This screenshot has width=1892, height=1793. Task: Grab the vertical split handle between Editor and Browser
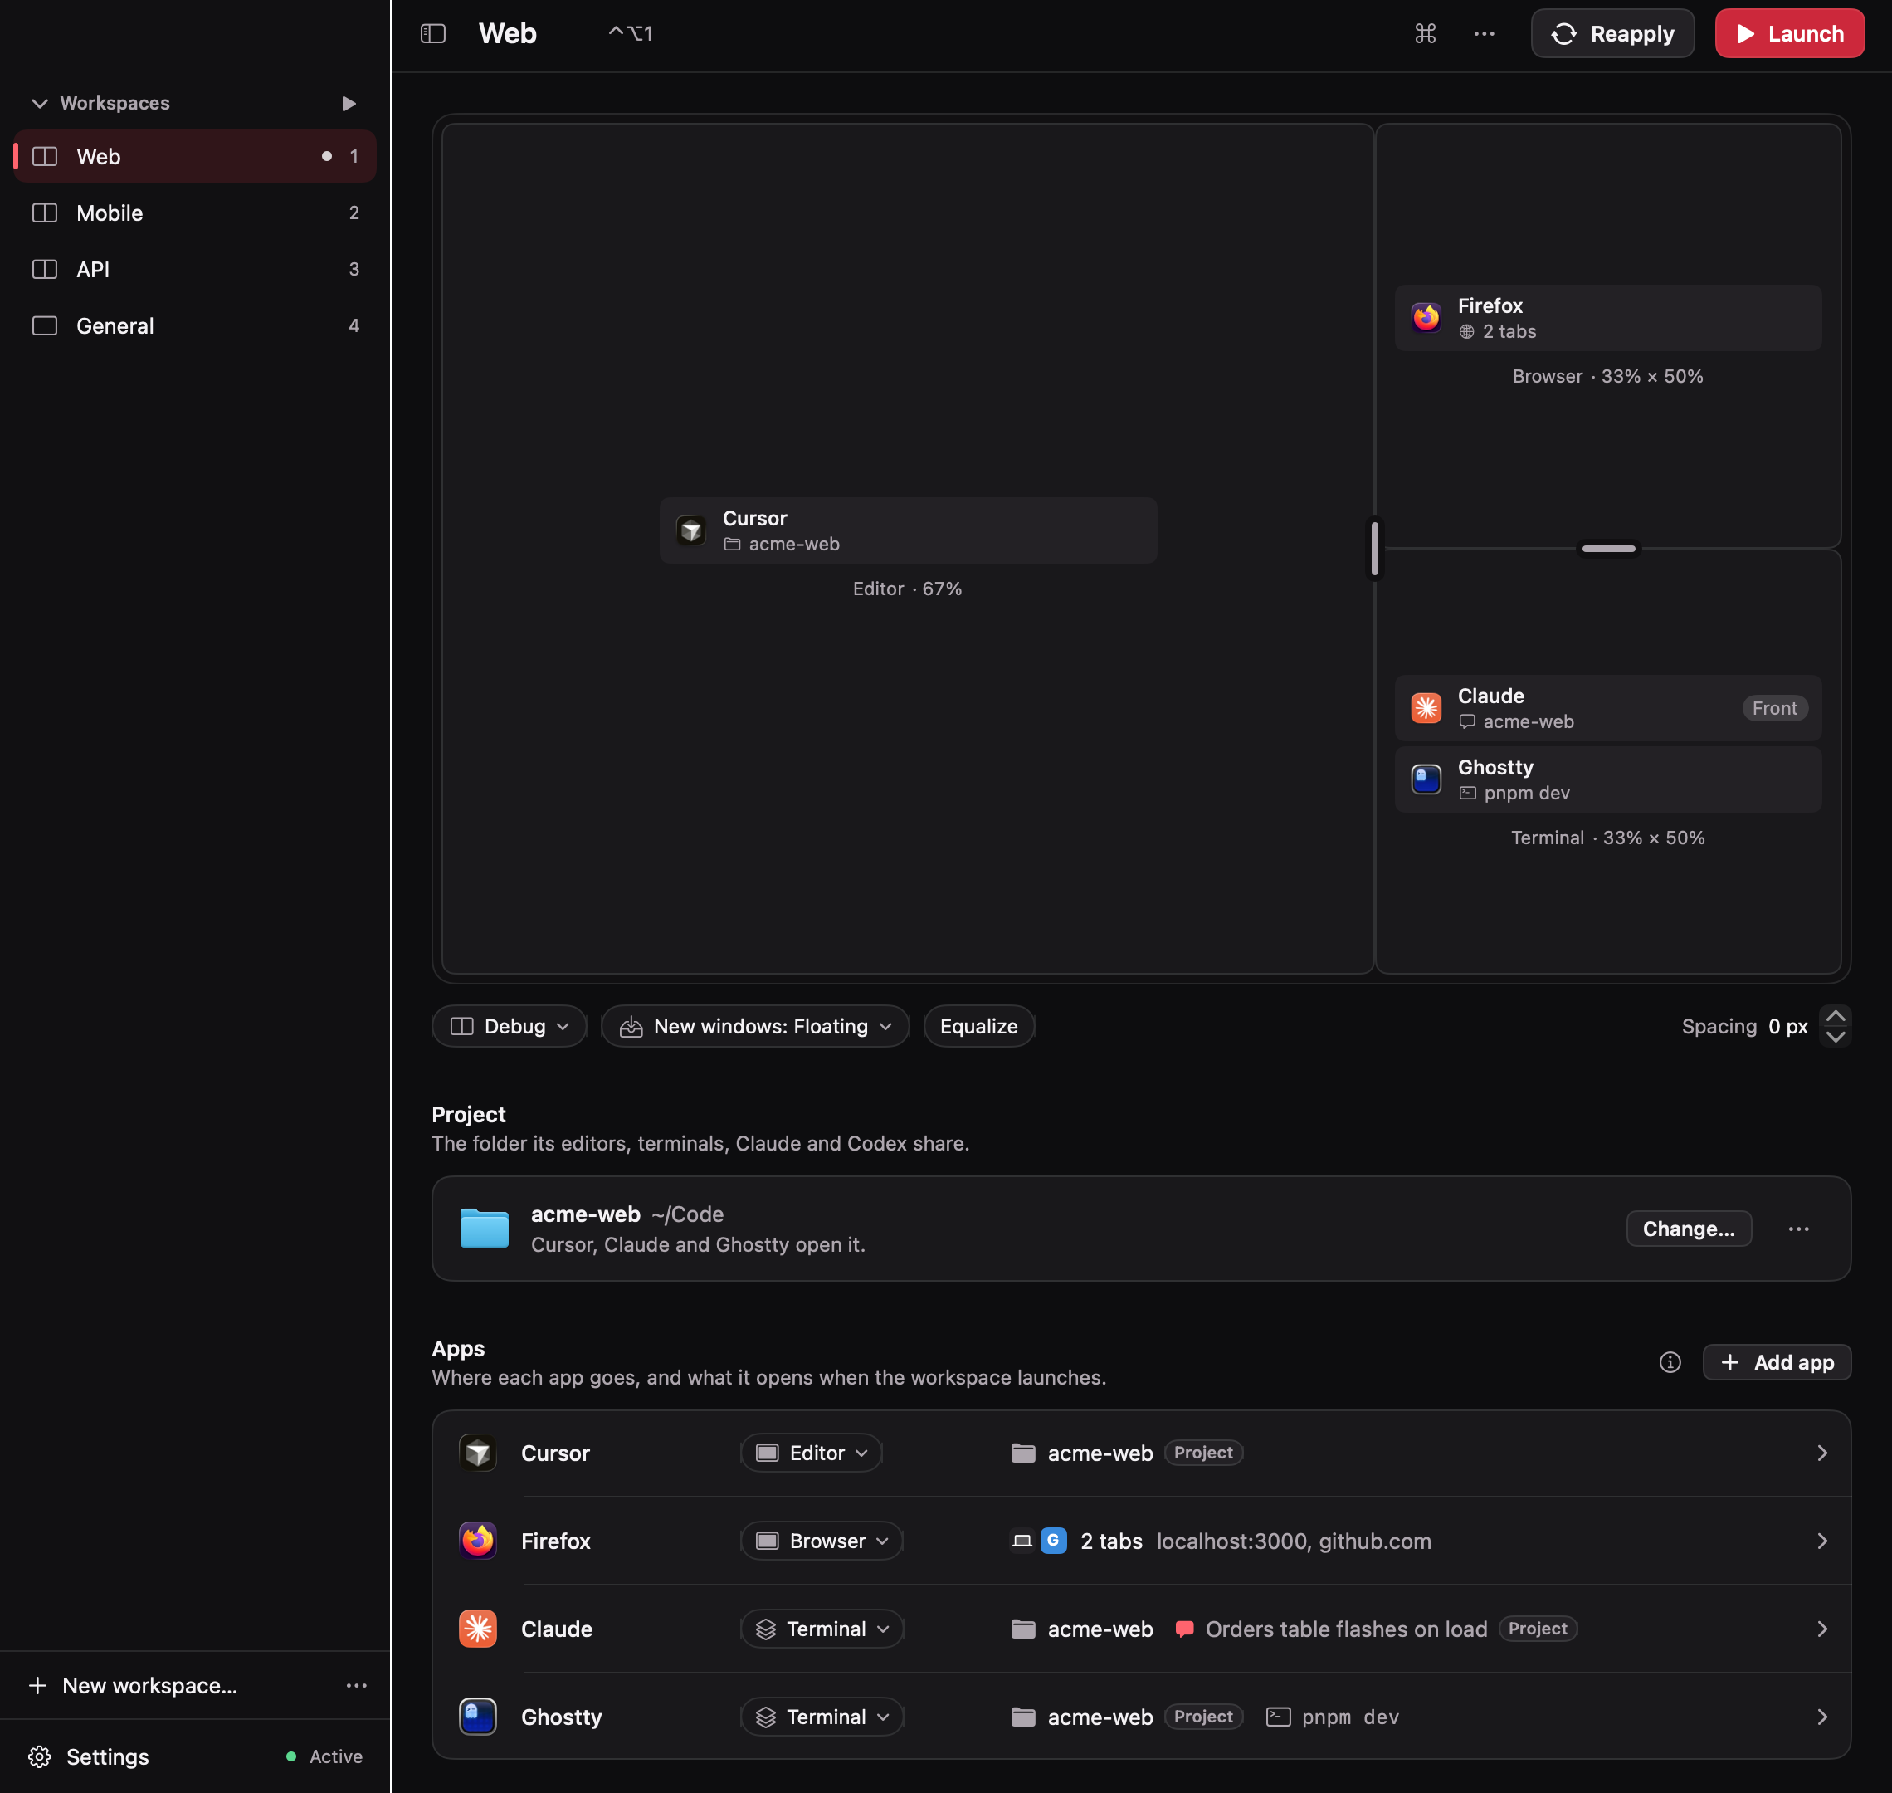[x=1375, y=549]
